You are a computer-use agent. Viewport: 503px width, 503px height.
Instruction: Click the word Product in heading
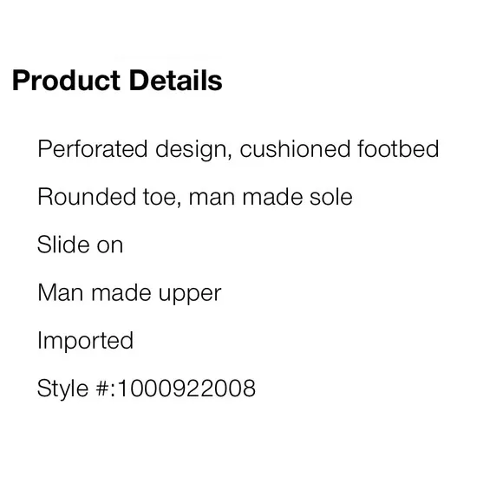66,80
